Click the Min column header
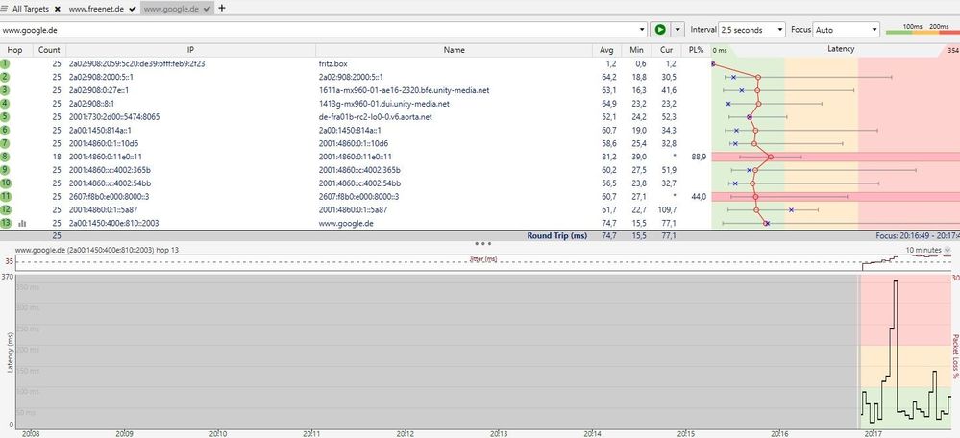Image resolution: width=960 pixels, height=438 pixels. tap(636, 50)
